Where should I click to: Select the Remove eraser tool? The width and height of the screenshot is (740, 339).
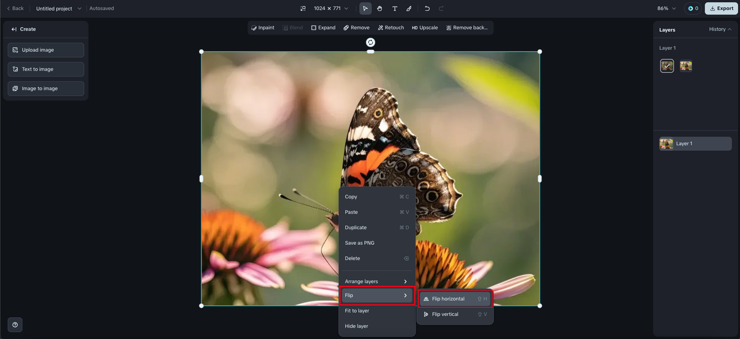357,28
